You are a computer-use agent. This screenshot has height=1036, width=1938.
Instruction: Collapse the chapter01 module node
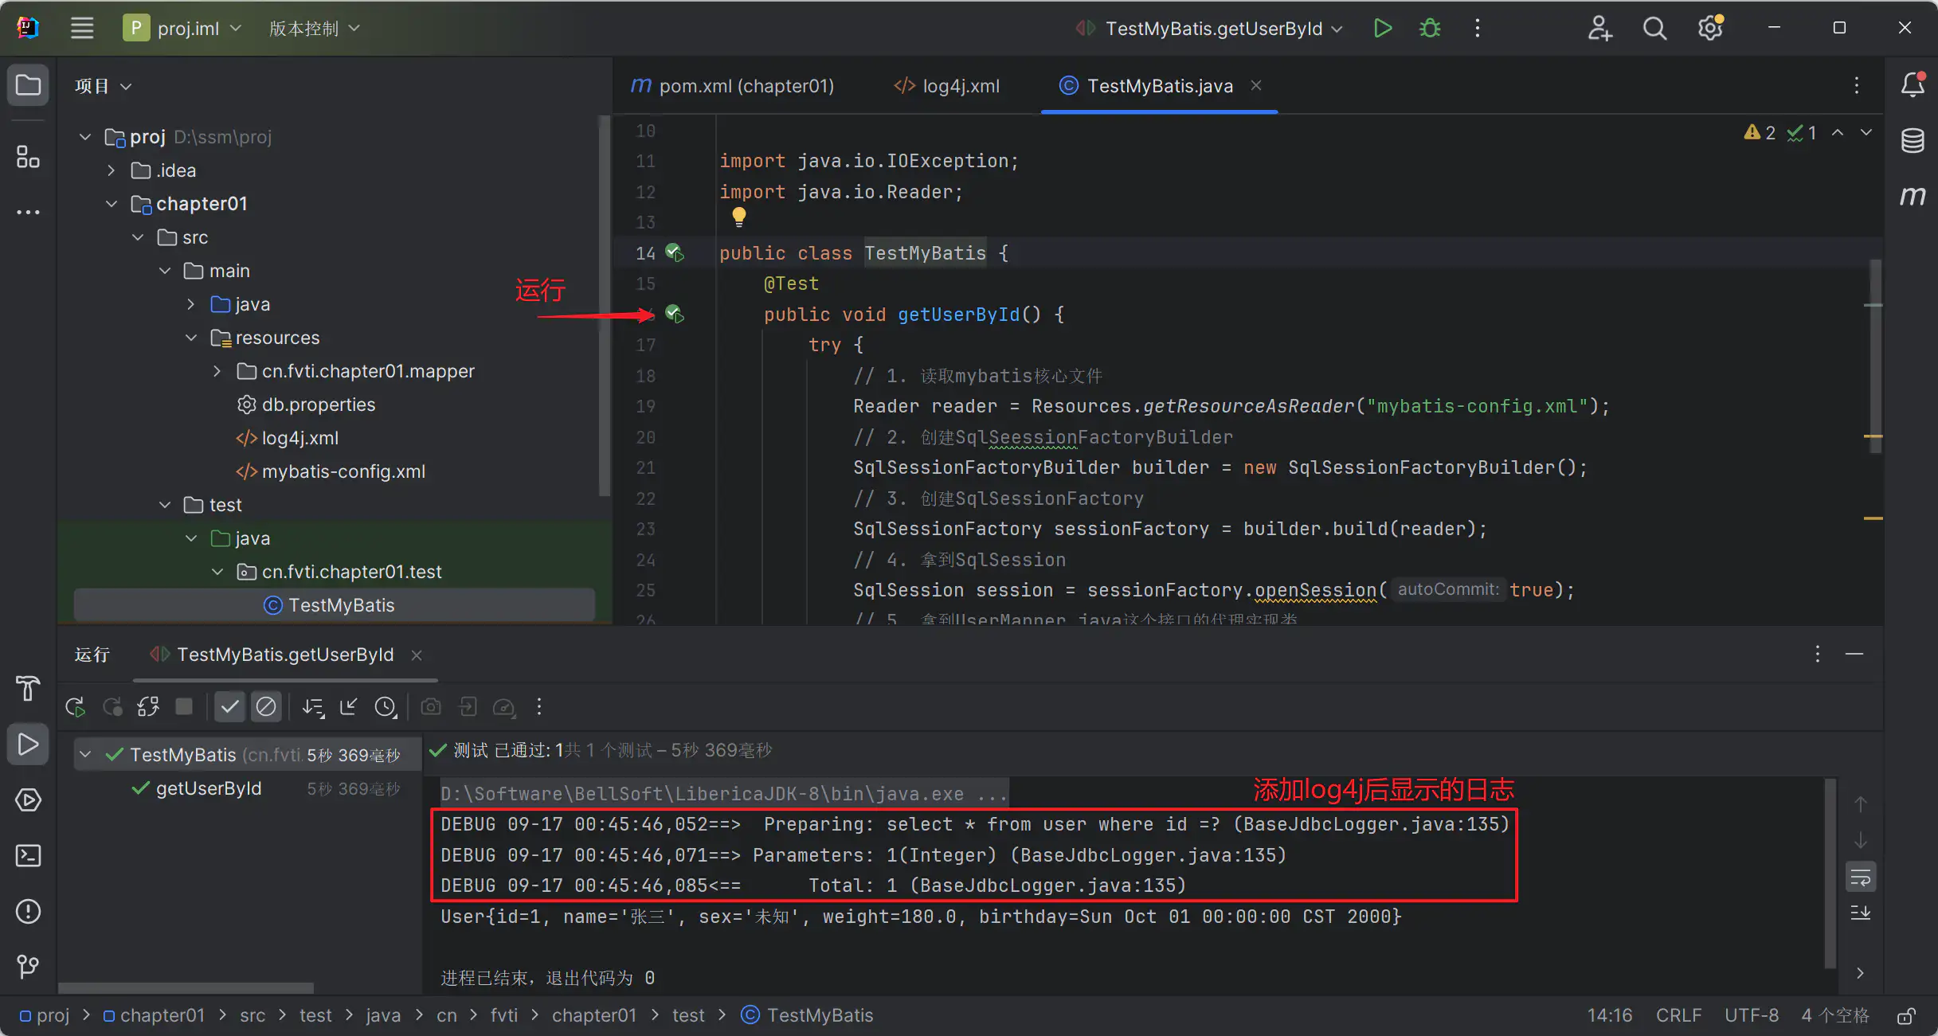[112, 204]
